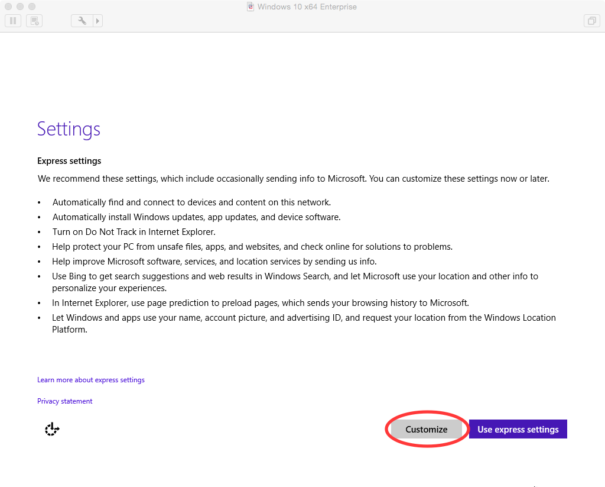Open Learn more about express settings
Screen dimensions: 605x487
pos(90,380)
